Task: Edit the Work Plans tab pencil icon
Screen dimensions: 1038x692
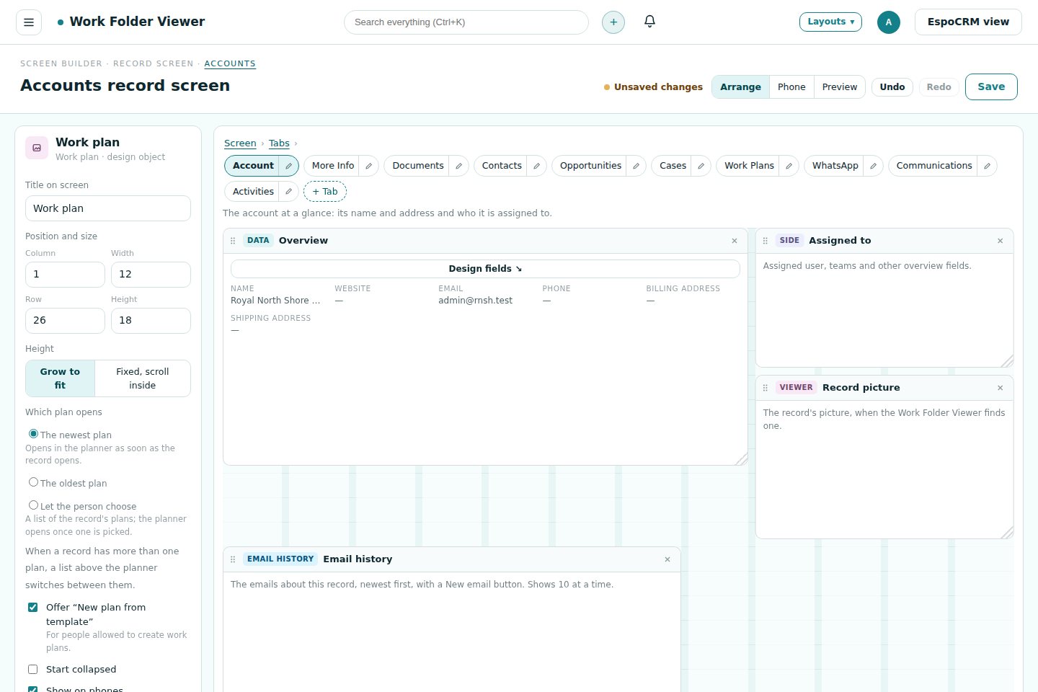Action: [x=789, y=166]
